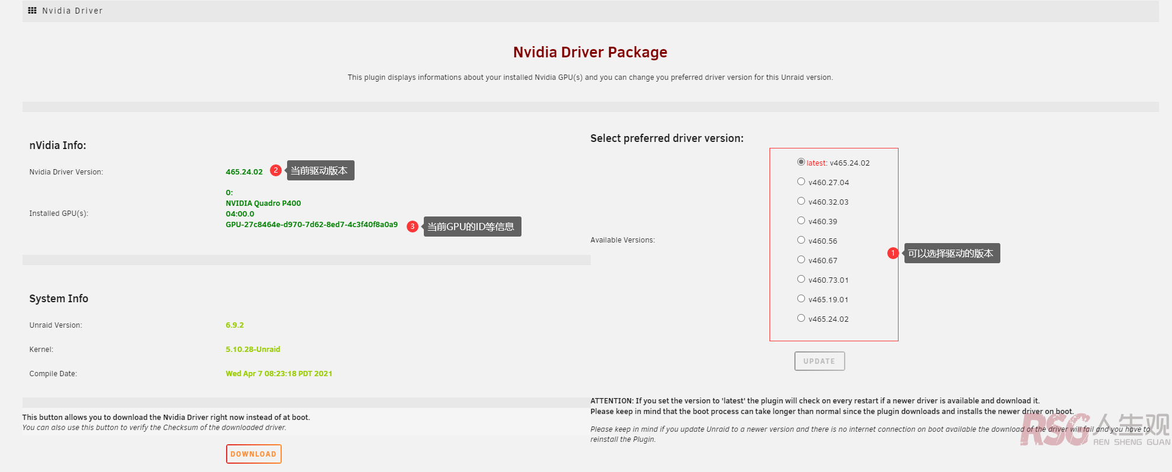Pick the v460.73.01 driver option
This screenshot has width=1172, height=472.
point(801,279)
